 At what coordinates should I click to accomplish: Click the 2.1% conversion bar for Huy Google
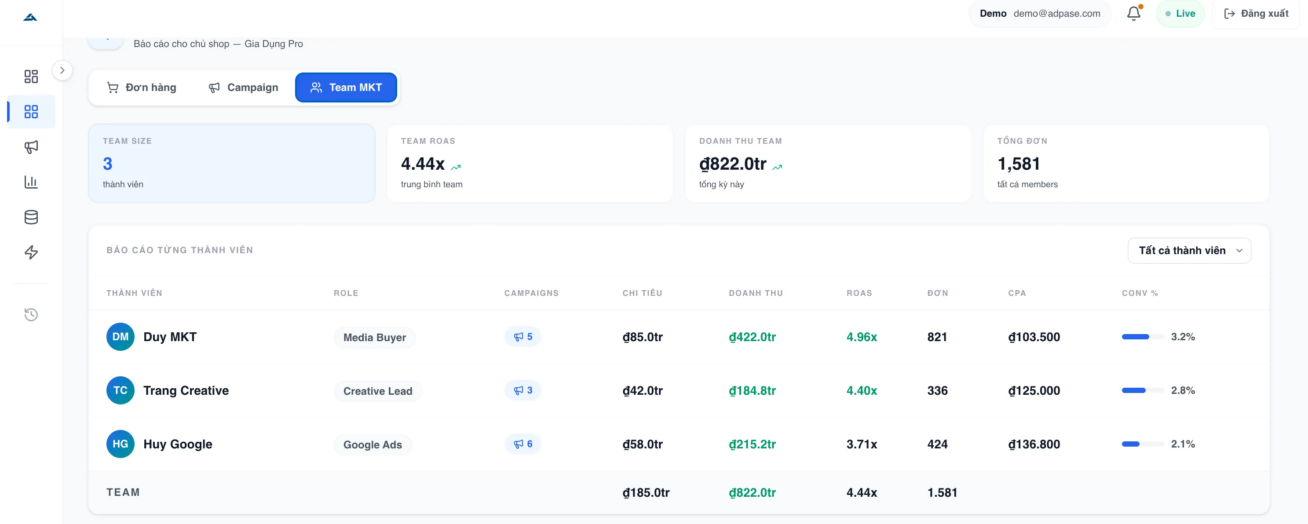pyautogui.click(x=1143, y=444)
